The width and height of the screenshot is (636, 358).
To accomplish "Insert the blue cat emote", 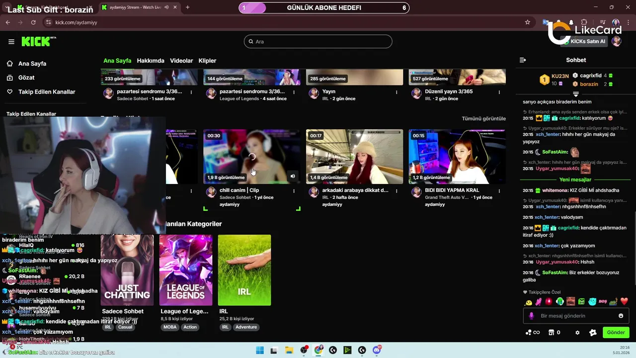I will [x=592, y=301].
